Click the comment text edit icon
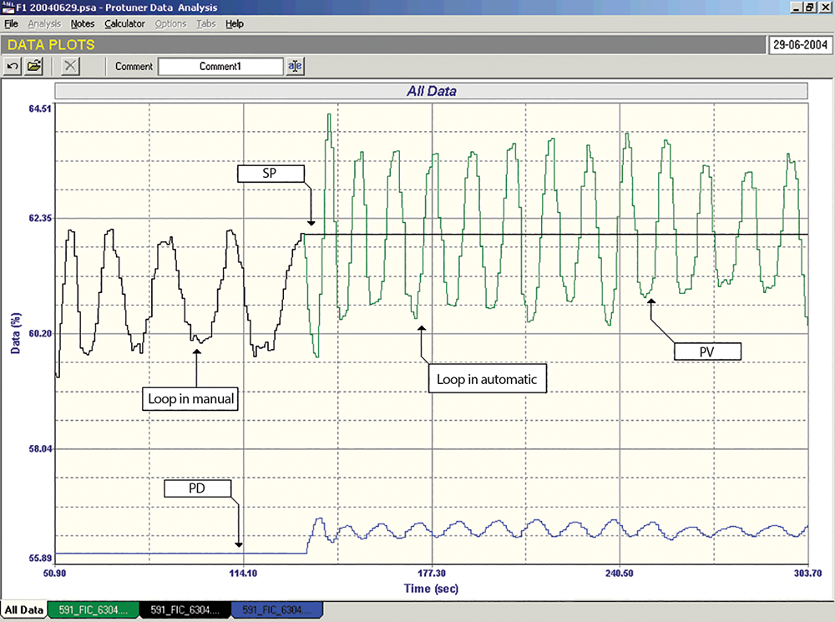 (295, 67)
